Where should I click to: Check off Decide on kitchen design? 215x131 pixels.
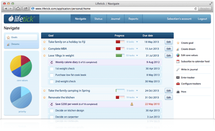[52, 111]
